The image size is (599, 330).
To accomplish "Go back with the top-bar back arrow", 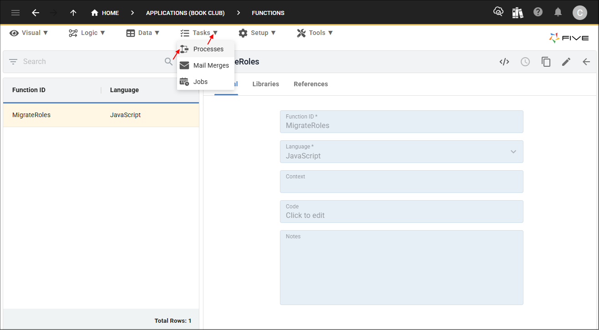I will point(36,13).
